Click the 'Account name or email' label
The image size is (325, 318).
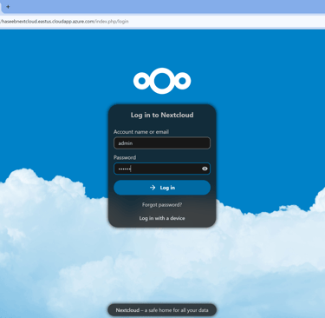pyautogui.click(x=141, y=132)
